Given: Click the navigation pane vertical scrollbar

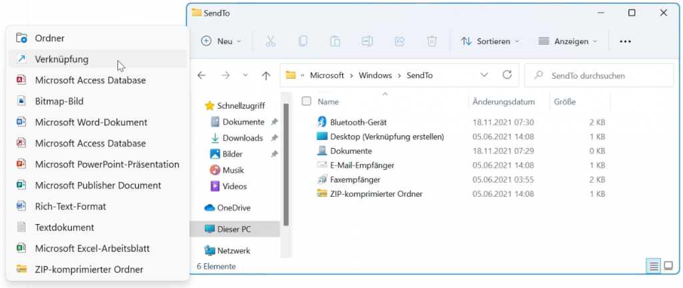Looking at the screenshot, I should (x=285, y=165).
